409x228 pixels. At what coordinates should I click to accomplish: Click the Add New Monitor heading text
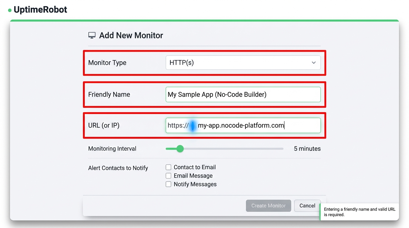[131, 35]
